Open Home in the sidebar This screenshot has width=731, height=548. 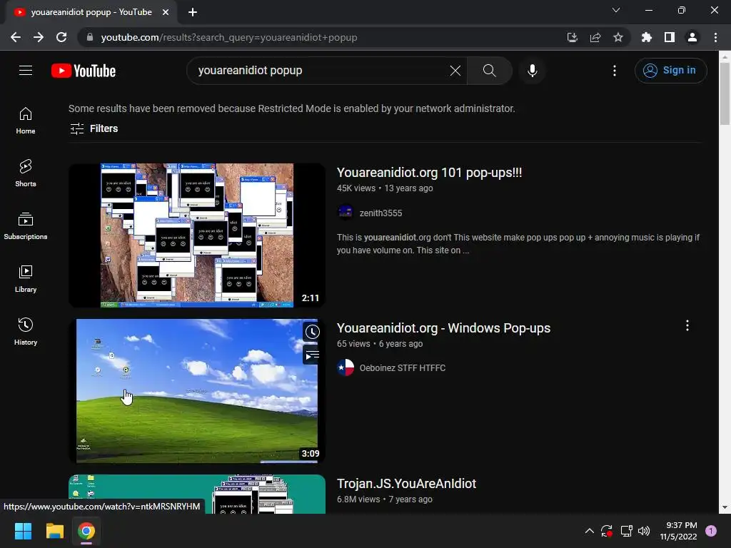pyautogui.click(x=26, y=121)
